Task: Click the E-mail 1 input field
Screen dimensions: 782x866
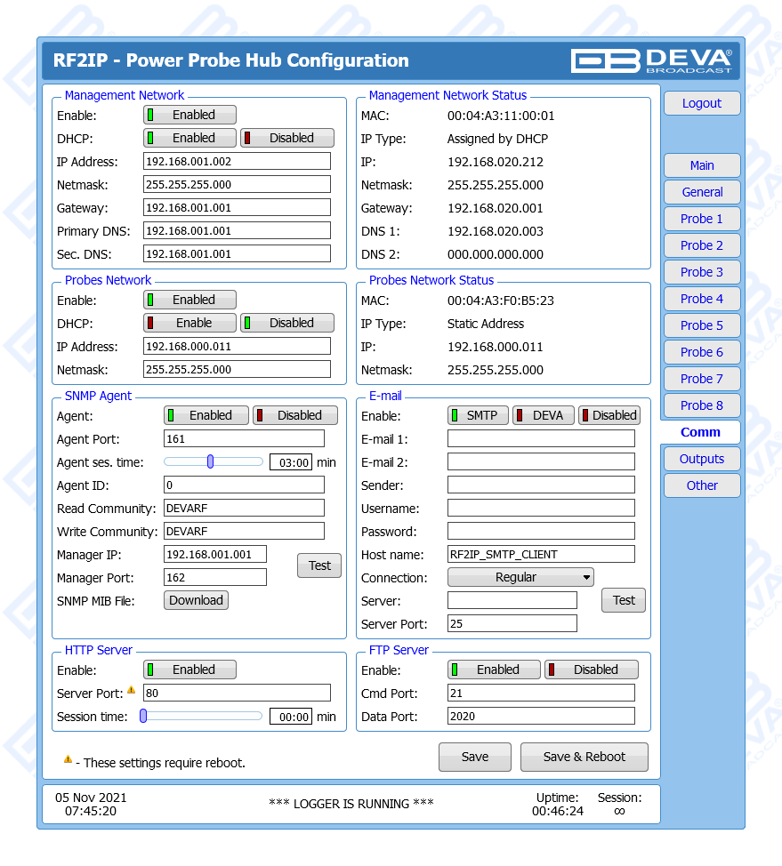Action: point(541,438)
